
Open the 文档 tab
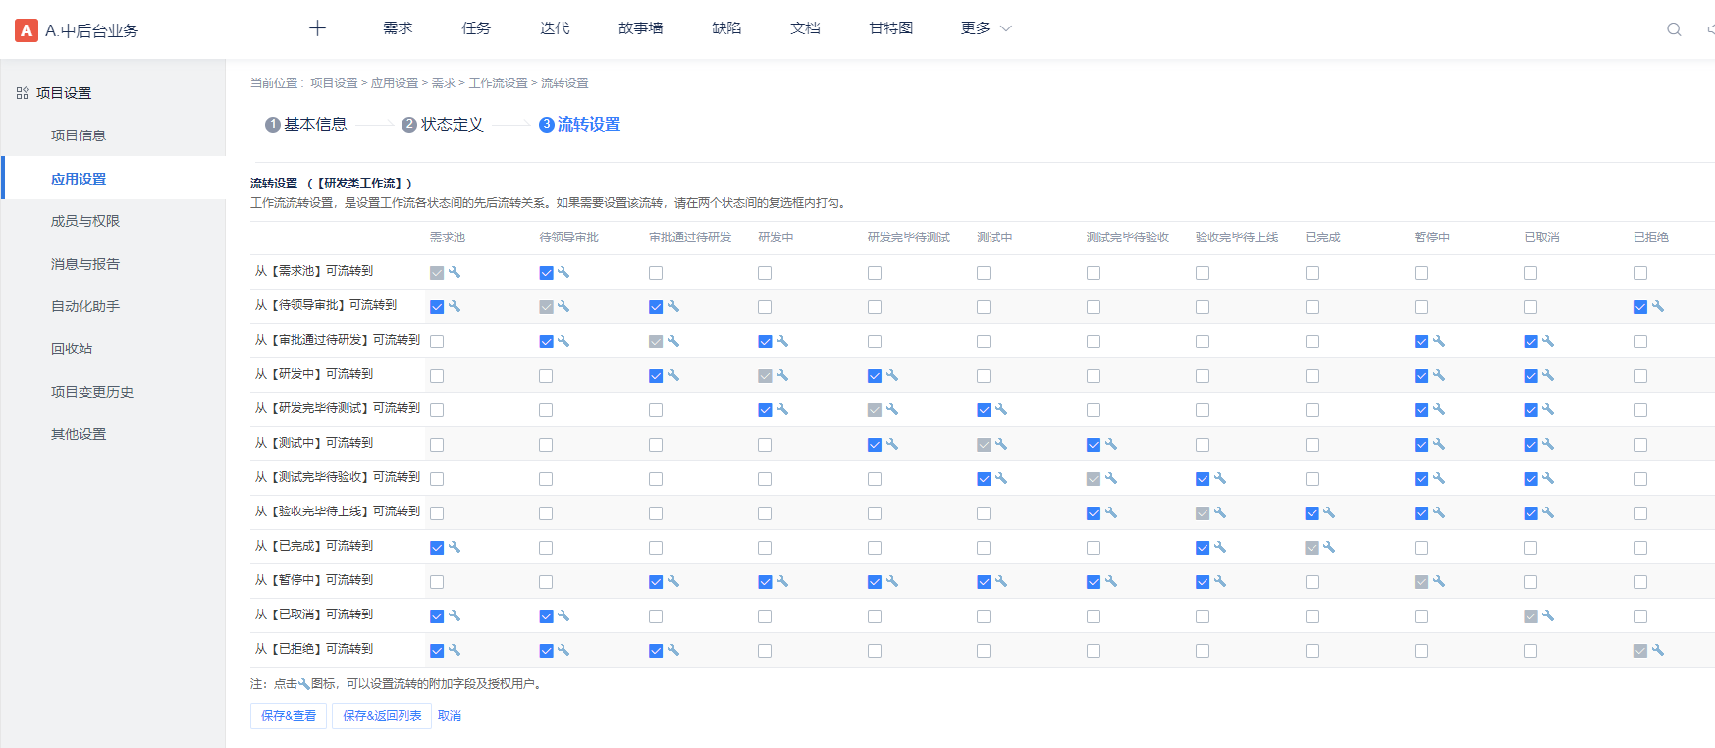click(805, 28)
